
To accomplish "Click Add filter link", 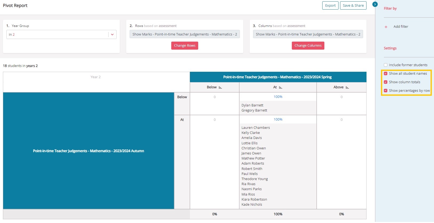I will [401, 27].
